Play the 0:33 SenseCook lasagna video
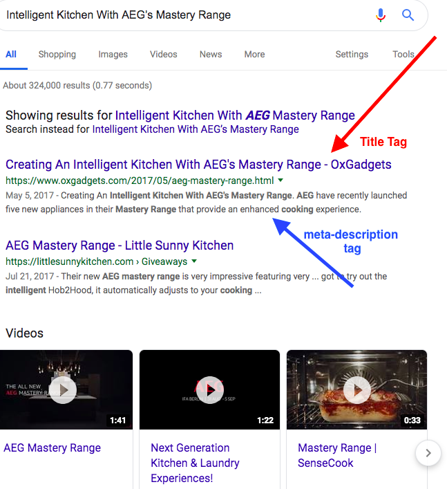 coord(357,390)
